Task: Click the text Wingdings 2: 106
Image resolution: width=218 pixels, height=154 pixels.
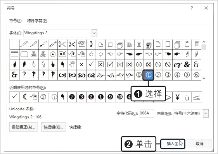Action: click(26, 117)
